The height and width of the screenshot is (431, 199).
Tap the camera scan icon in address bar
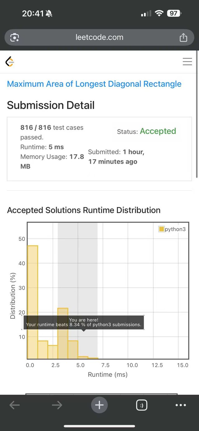15,38
